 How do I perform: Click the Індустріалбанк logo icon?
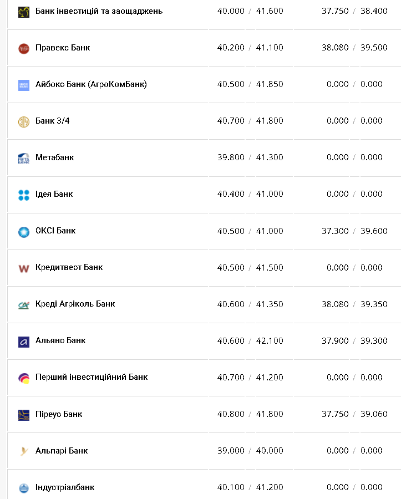coord(23,487)
